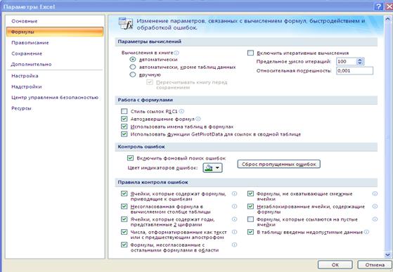Toggle Формулы, не охватывающие смежные ячейки
Viewport: 393px width, 272px height.
click(250, 193)
